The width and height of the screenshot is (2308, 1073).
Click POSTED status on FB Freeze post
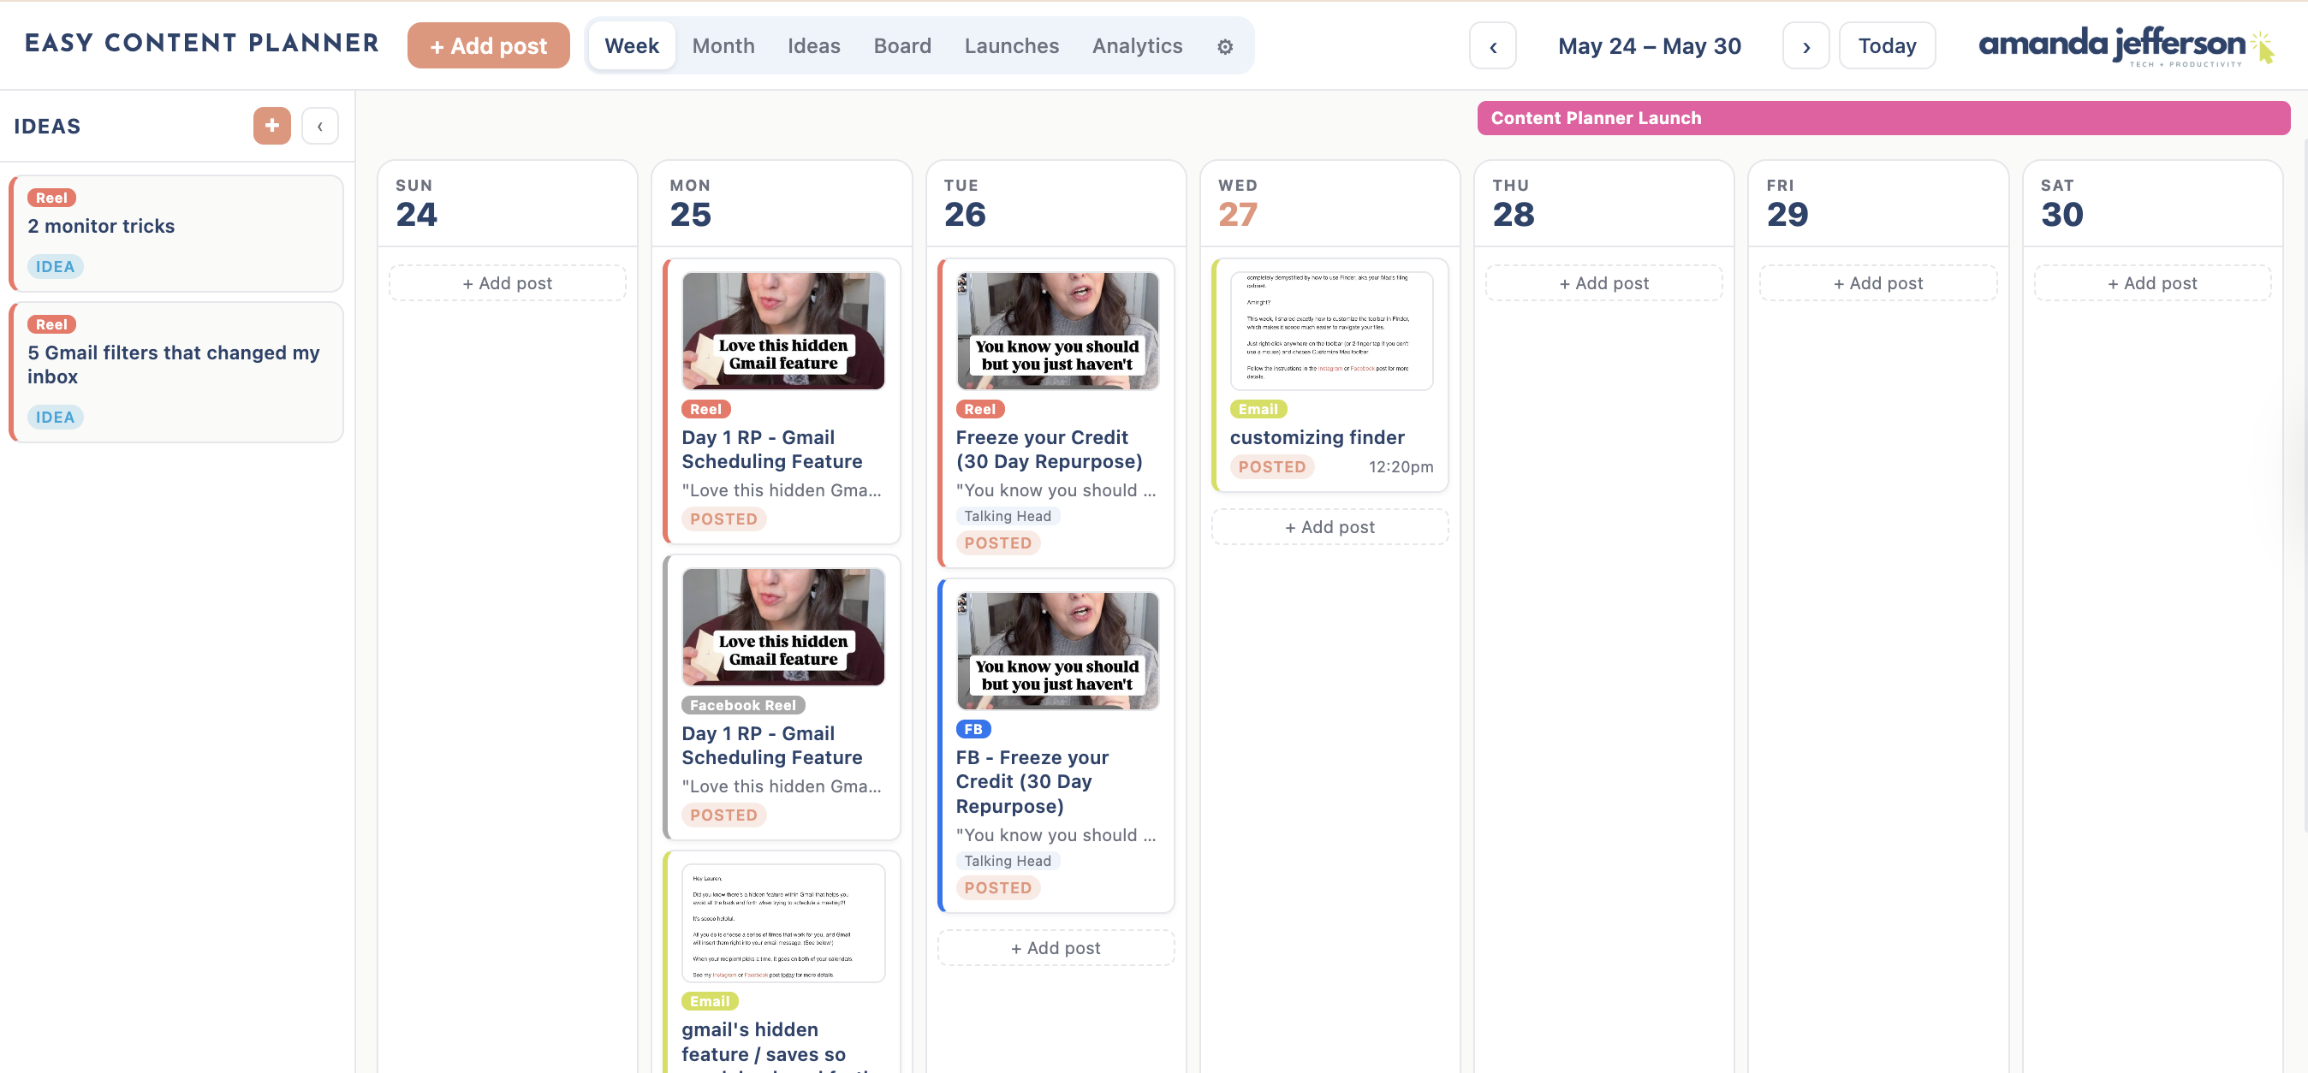point(998,887)
